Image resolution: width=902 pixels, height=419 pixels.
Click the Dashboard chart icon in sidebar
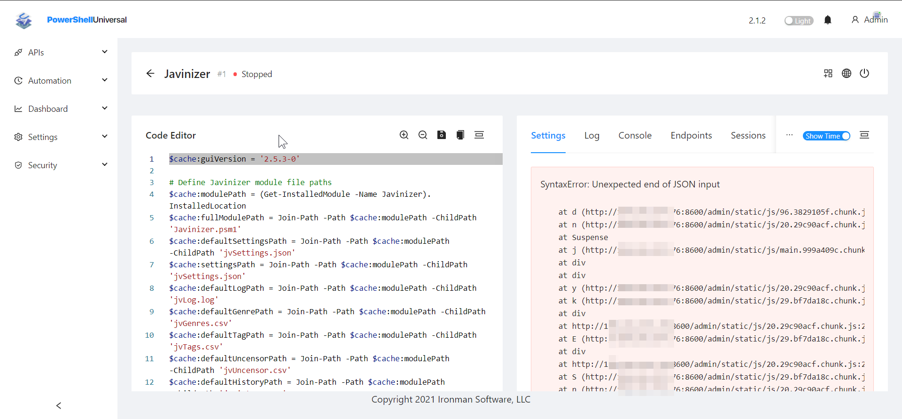[x=18, y=109]
